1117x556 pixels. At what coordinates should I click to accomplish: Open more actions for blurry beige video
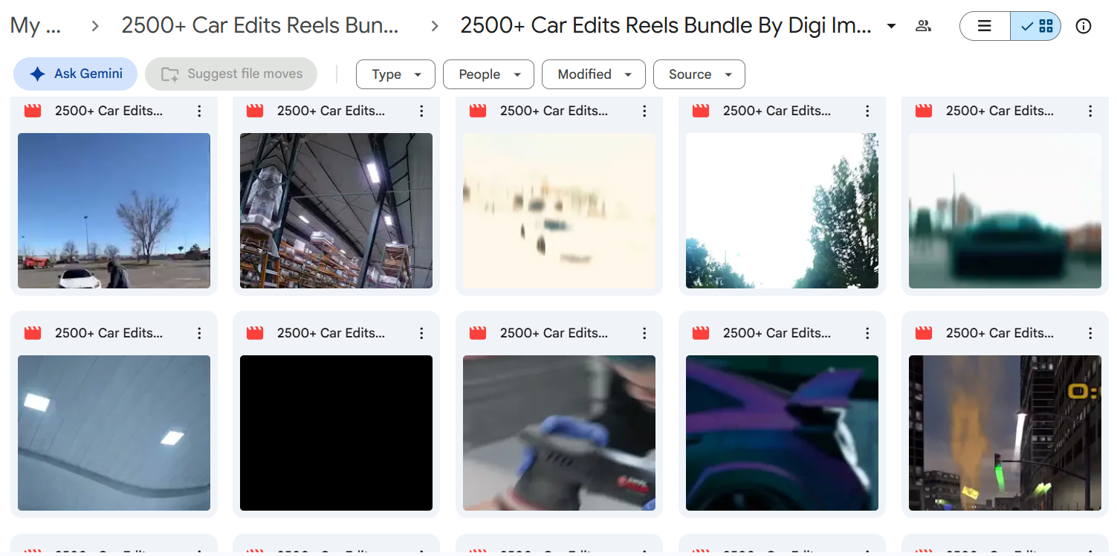click(644, 111)
